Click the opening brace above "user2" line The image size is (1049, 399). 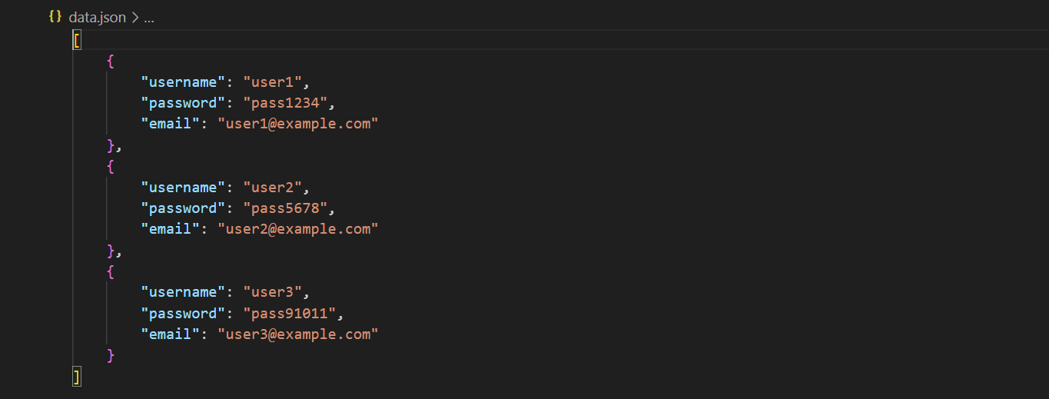(111, 166)
